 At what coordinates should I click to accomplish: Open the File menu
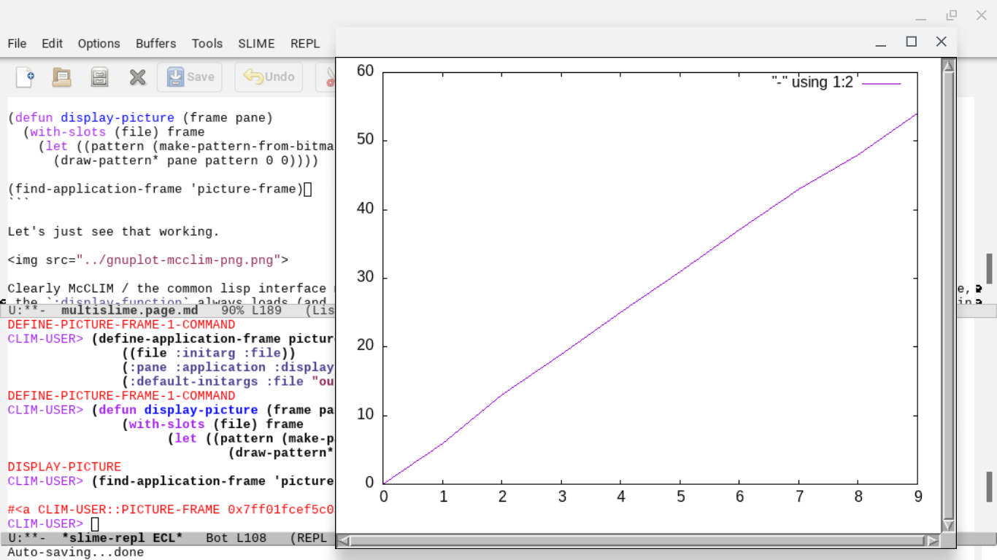17,44
